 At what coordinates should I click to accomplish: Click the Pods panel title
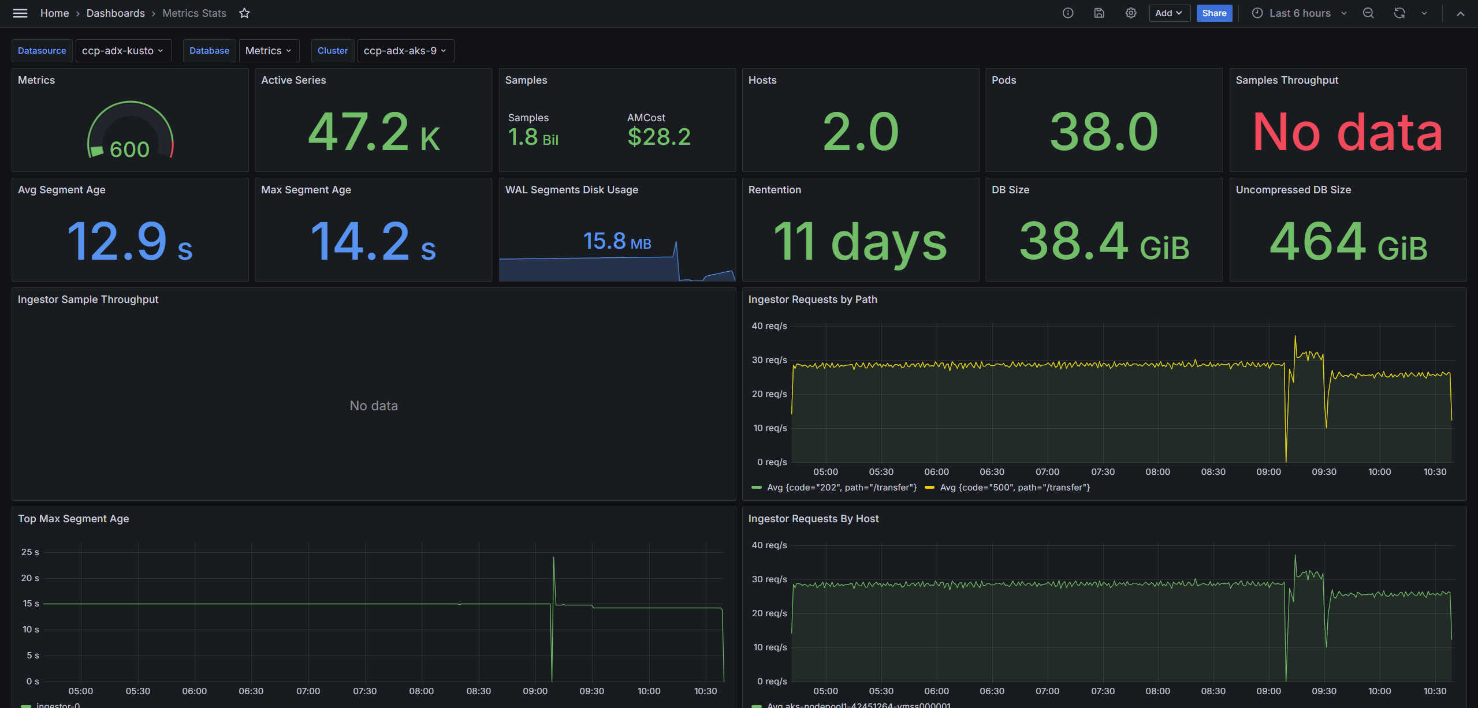click(1004, 80)
